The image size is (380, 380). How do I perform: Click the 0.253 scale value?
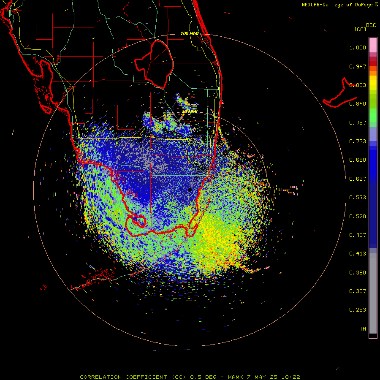tap(358, 310)
